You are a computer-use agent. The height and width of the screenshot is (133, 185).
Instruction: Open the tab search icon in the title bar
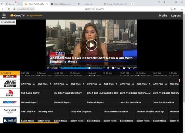click(158, 2)
